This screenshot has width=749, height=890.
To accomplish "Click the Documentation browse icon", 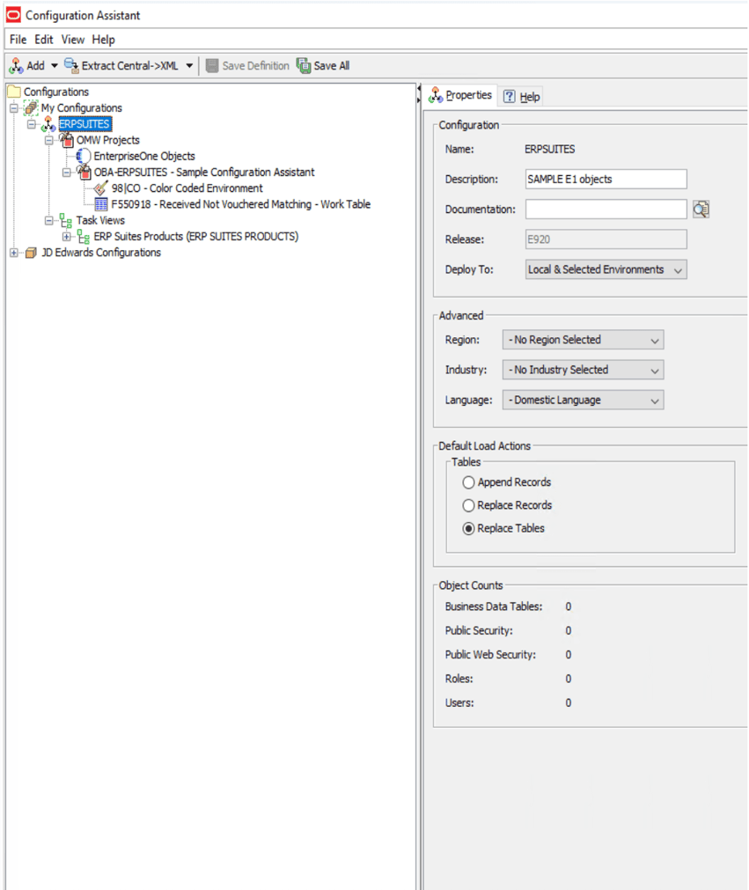I will (701, 209).
